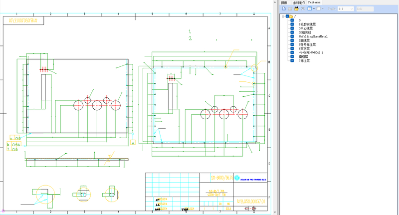Open the layout view icon dropdown arrow
399x215 pixels.
click(314, 9)
